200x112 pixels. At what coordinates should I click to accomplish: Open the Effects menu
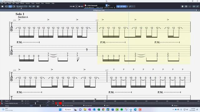click(x=22, y=3)
